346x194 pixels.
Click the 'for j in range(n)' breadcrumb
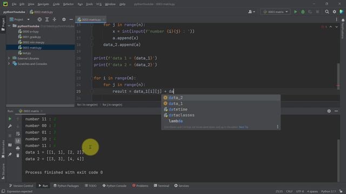(x=112, y=105)
